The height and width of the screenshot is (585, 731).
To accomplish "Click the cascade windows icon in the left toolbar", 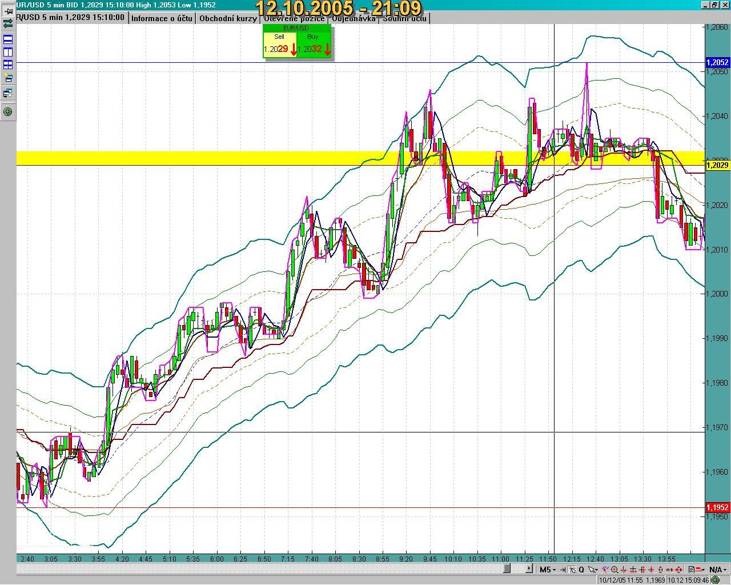I will [8, 93].
